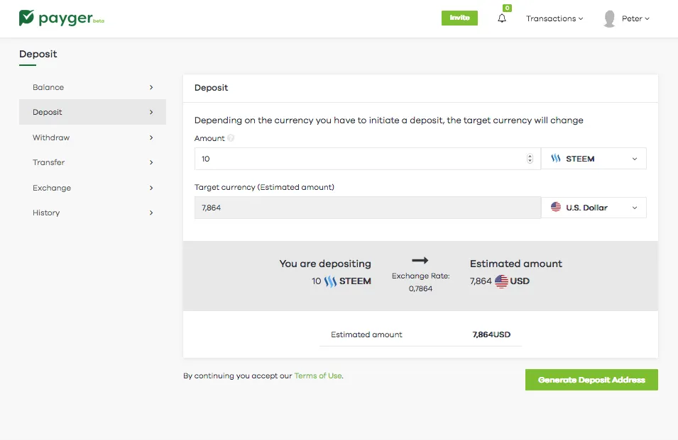Go to Balance in sidebar
The height and width of the screenshot is (440, 678).
[92, 87]
